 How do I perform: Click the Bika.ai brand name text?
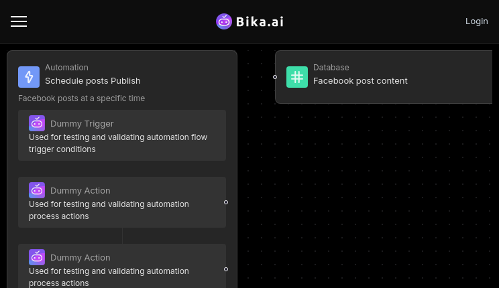pos(260,21)
